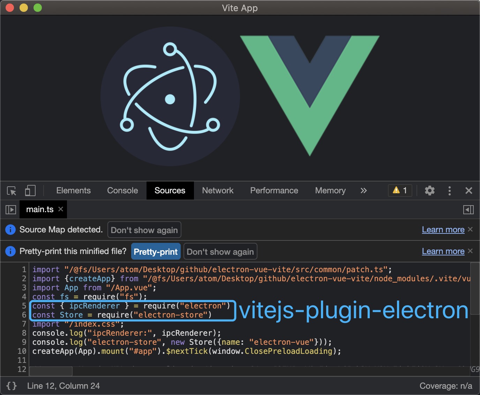Open the Network tab
Screen dimensions: 480x395
coord(217,191)
